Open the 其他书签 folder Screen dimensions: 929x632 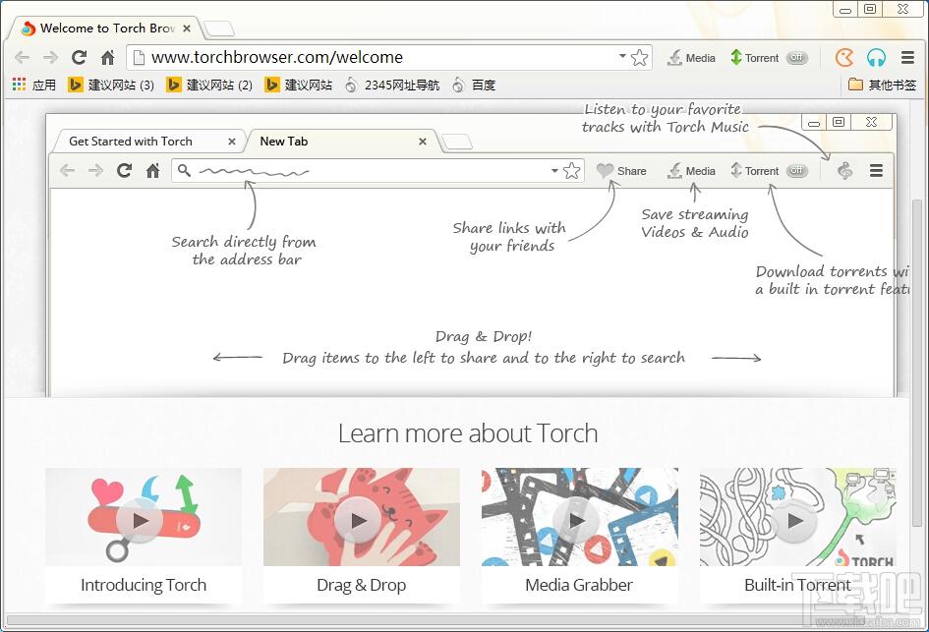pyautogui.click(x=882, y=85)
